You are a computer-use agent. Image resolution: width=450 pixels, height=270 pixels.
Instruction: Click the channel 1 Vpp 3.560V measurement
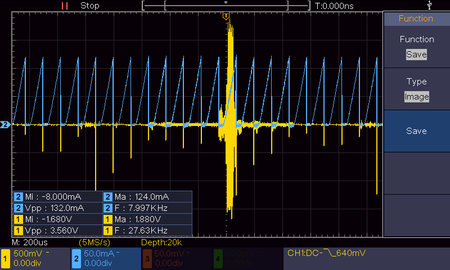[58, 231]
